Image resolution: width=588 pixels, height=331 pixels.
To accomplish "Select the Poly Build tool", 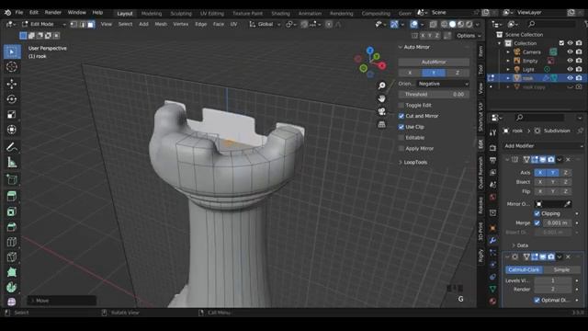I will click(x=12, y=272).
